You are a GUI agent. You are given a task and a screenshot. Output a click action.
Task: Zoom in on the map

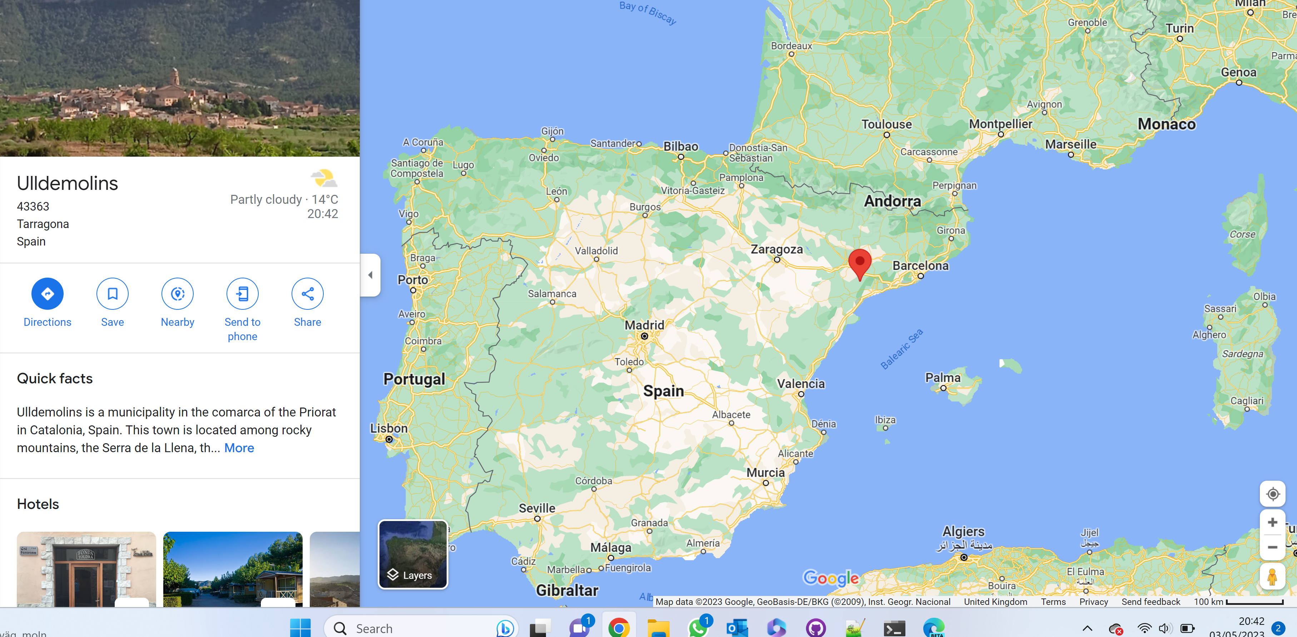pos(1272,522)
